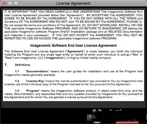
Task: Click the bold term "Documentation"
Action: (x=37, y=71)
